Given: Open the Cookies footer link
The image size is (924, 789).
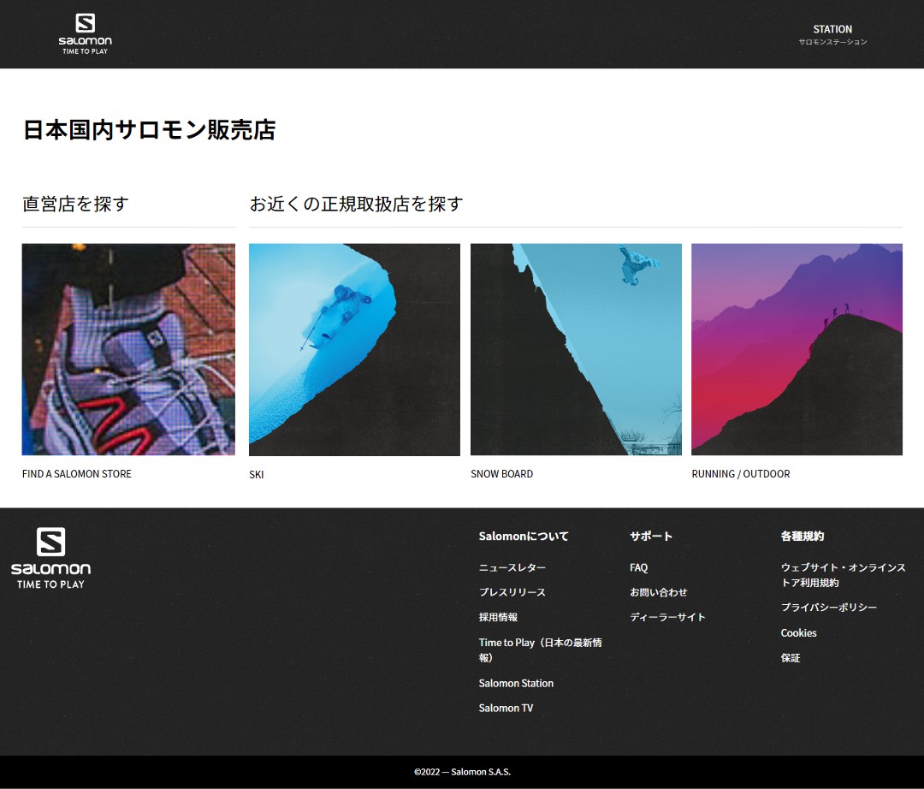Looking at the screenshot, I should [798, 633].
